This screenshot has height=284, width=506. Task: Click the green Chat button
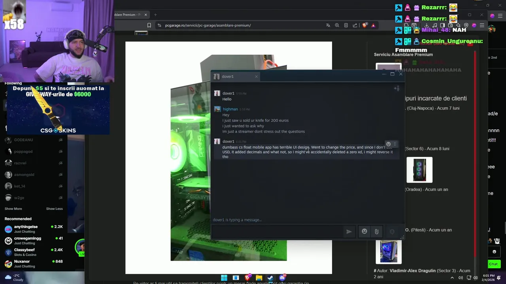tap(493, 264)
